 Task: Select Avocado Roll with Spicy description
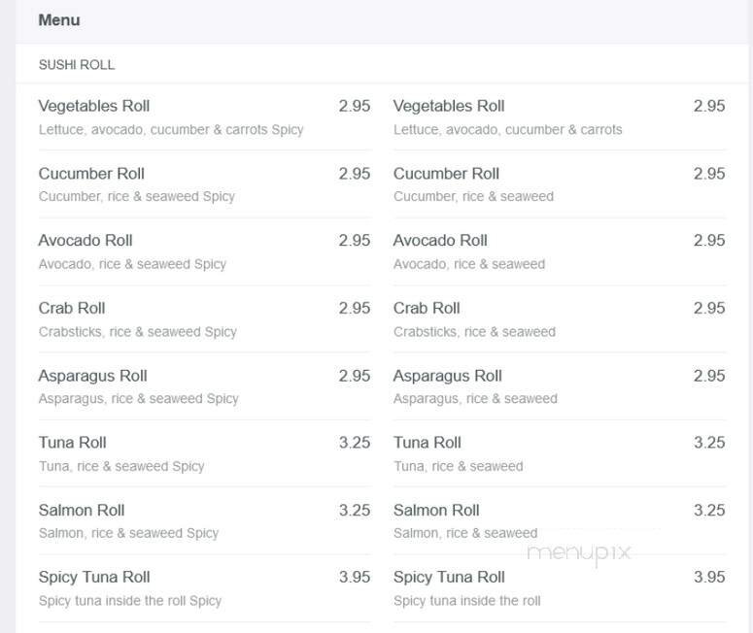[x=86, y=241]
